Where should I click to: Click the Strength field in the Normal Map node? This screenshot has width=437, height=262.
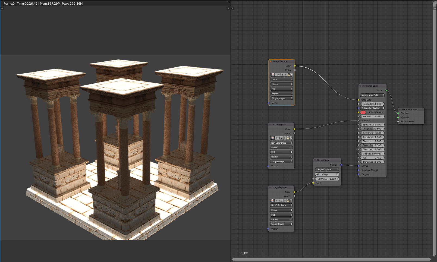coord(327,179)
